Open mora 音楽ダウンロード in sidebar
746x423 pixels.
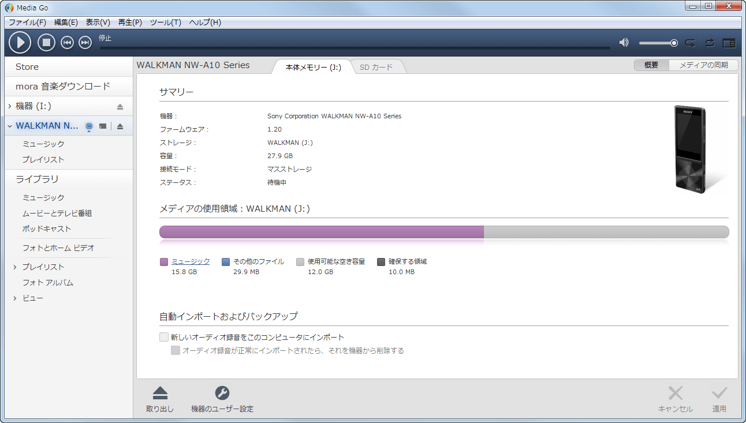click(69, 87)
